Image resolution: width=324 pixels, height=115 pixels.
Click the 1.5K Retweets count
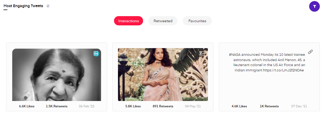(57, 106)
